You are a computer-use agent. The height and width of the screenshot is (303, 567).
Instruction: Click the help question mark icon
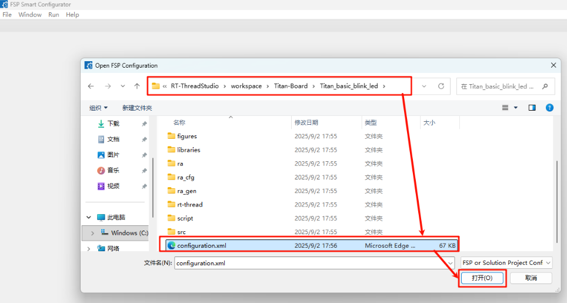(549, 108)
